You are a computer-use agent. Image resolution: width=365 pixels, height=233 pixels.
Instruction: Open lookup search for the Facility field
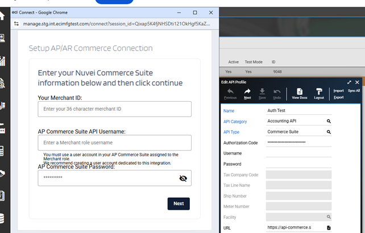click(329, 217)
